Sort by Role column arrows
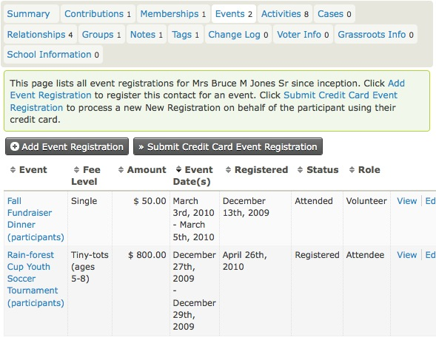The width and height of the screenshot is (436, 343). [352, 170]
